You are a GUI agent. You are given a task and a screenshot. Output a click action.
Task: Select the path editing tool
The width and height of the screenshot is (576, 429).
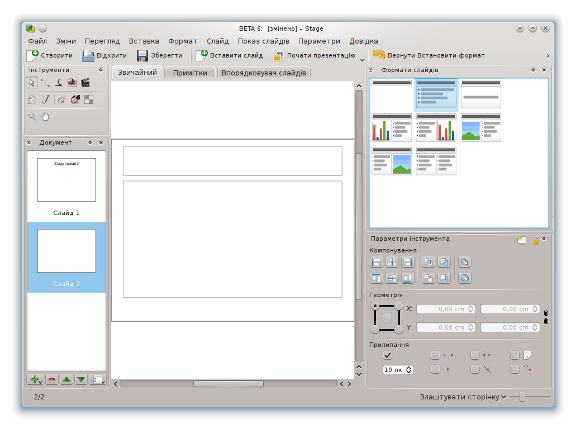click(x=45, y=83)
